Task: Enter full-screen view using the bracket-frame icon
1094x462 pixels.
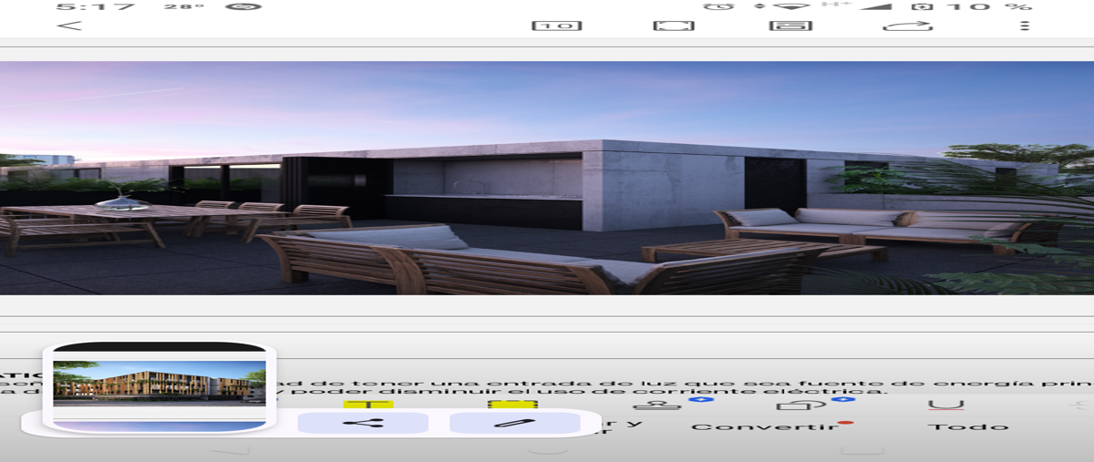Action: pyautogui.click(x=674, y=26)
